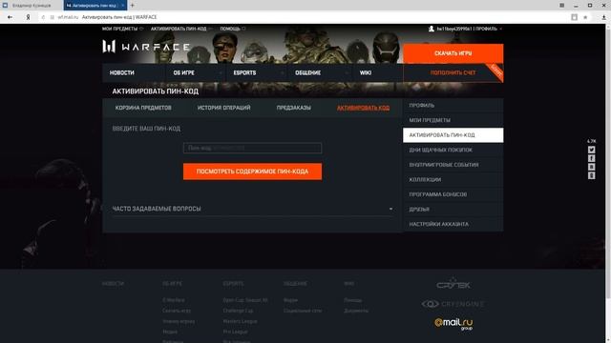
Task: Expand the ПОМОЩЬ top menu
Action: click(x=233, y=29)
